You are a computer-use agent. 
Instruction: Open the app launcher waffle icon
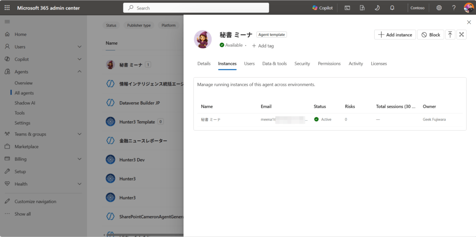click(x=7, y=8)
